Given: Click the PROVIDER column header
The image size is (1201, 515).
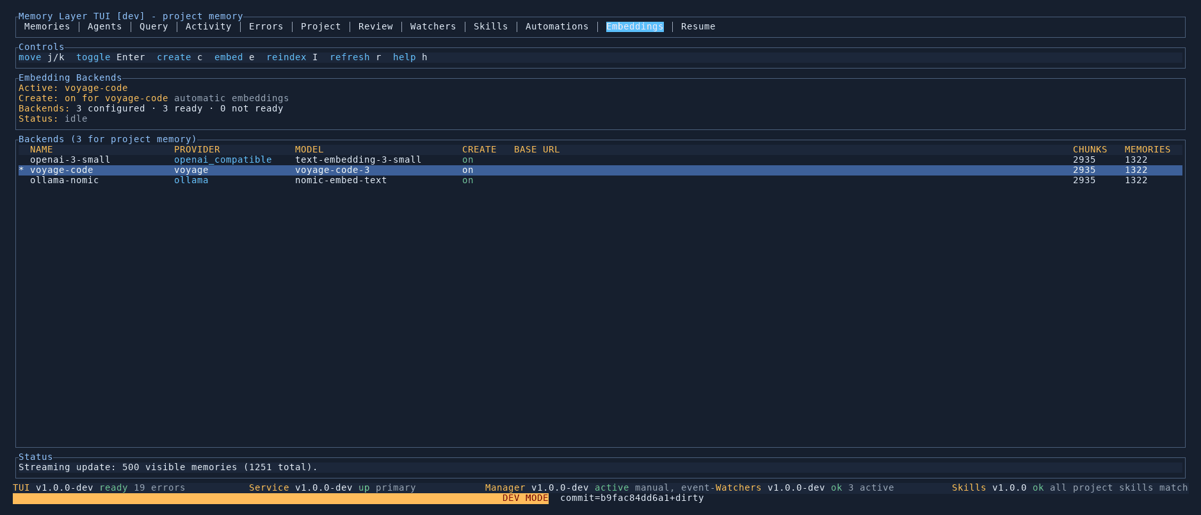Looking at the screenshot, I should (x=197, y=149).
